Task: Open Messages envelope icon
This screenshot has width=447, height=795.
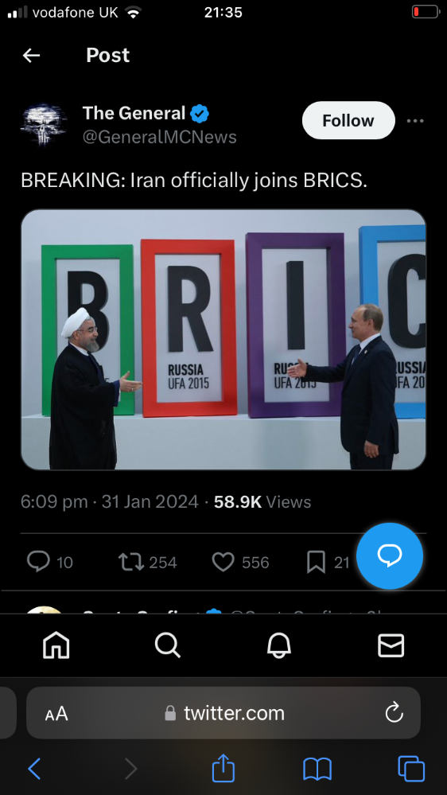Action: (x=391, y=645)
